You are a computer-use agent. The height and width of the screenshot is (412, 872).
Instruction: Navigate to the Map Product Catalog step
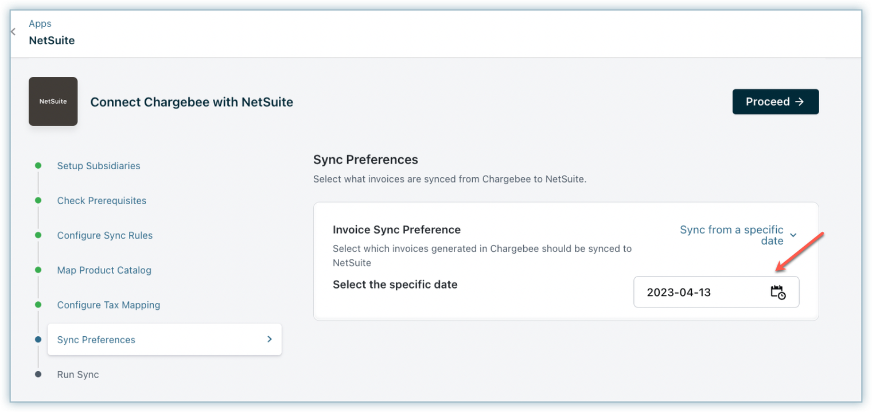(104, 270)
